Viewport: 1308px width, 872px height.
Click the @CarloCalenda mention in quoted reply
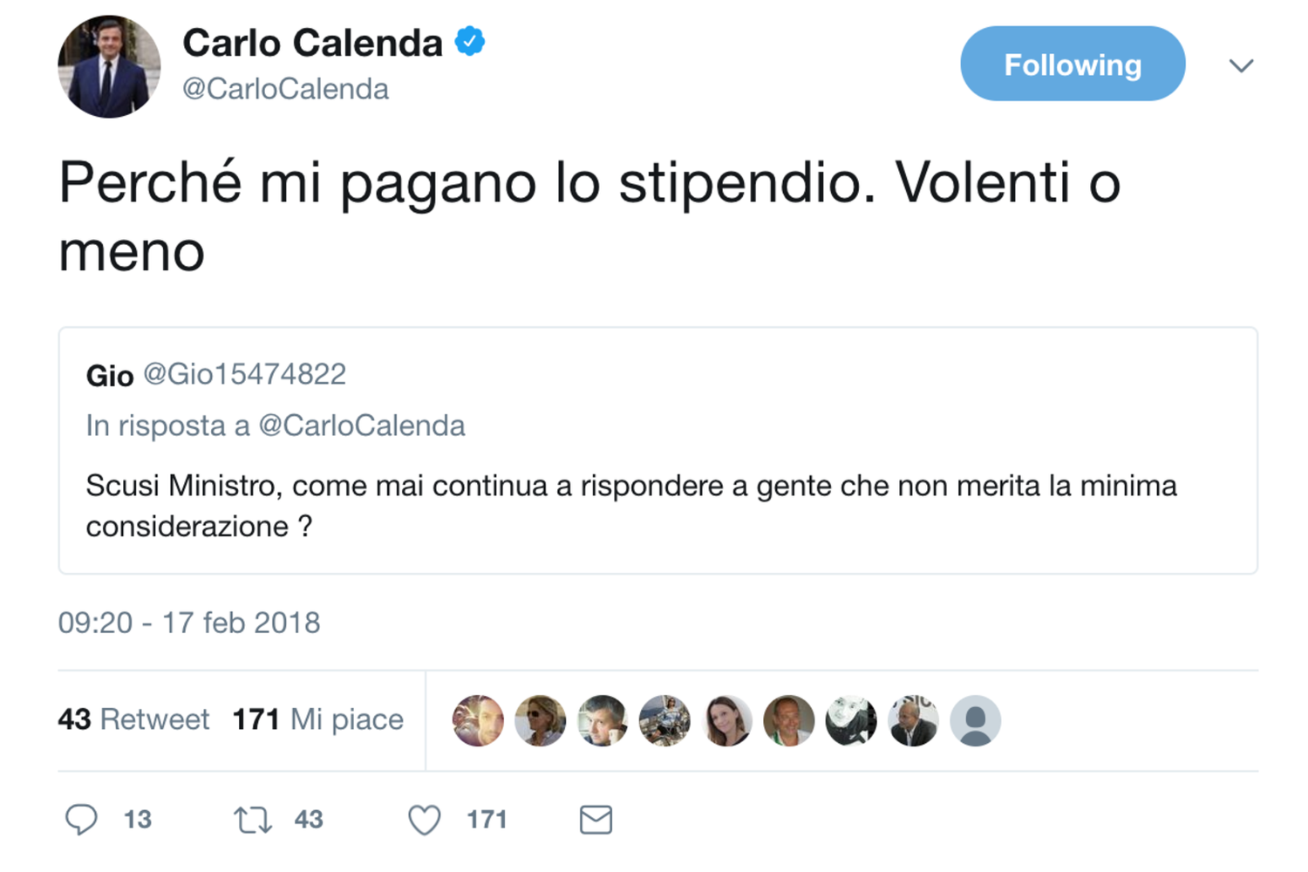click(362, 426)
